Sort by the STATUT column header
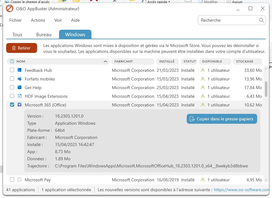This screenshot has width=272, height=198. click(x=189, y=61)
